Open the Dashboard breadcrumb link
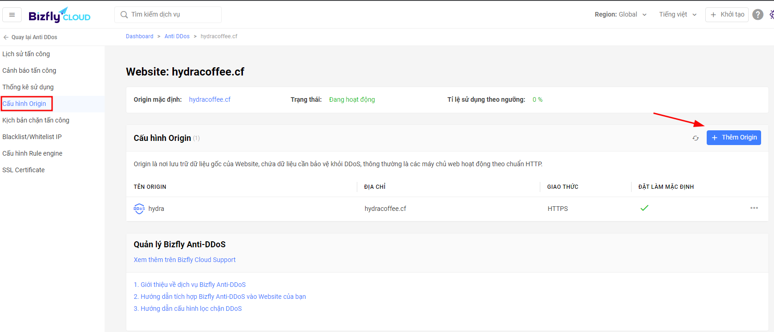The width and height of the screenshot is (774, 332). pos(140,36)
